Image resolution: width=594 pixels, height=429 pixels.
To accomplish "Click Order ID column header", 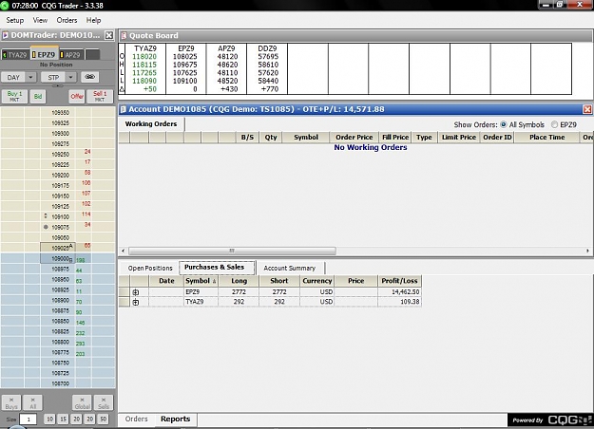I will [x=497, y=137].
